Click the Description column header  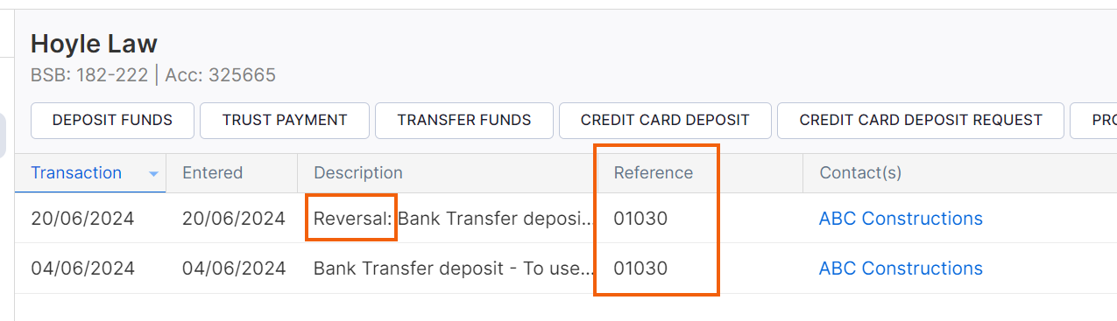358,173
